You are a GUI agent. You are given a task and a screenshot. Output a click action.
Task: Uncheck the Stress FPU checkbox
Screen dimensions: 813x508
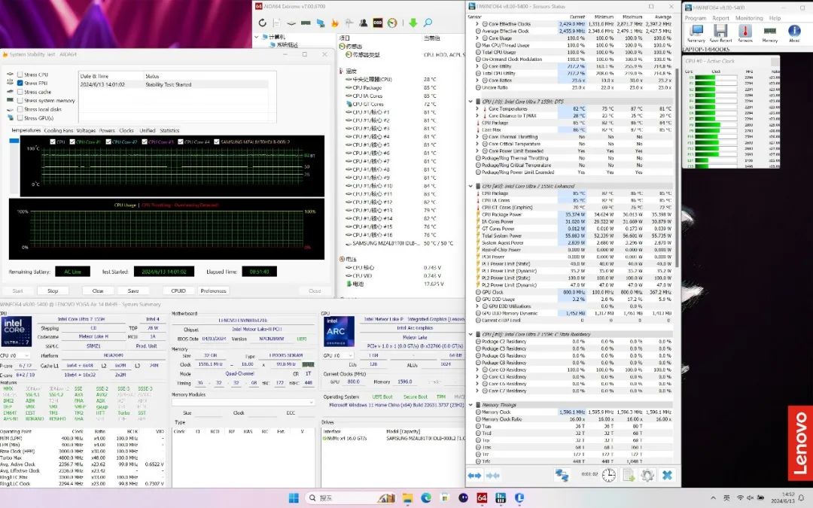(x=20, y=84)
